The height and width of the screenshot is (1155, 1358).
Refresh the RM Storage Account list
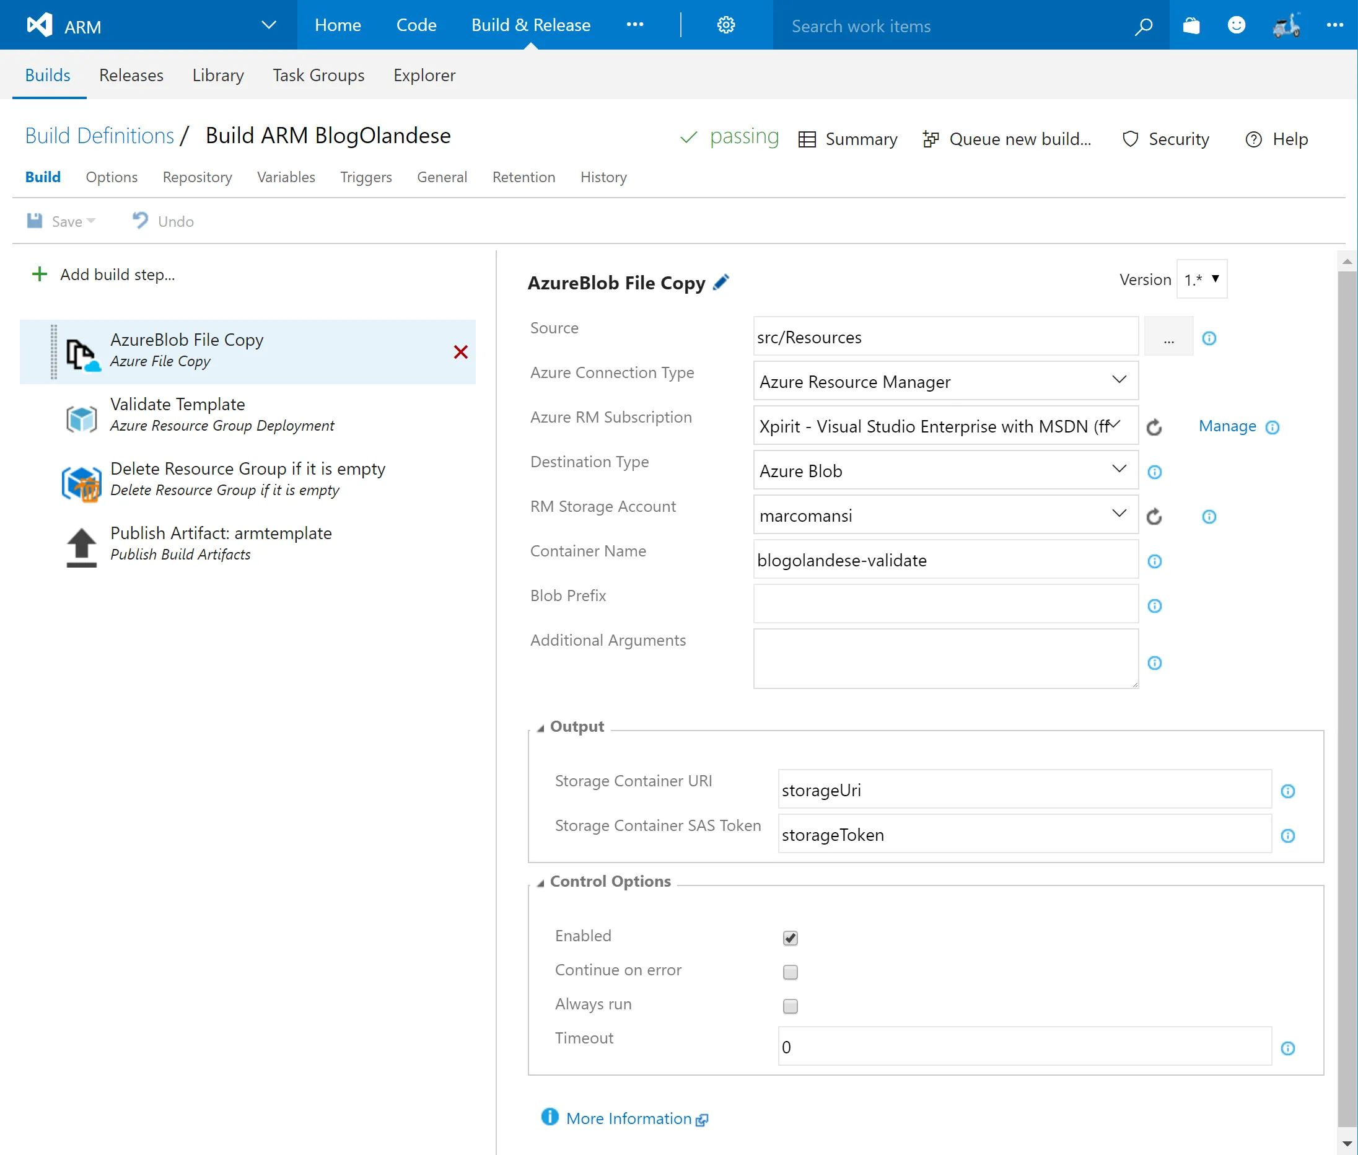(x=1154, y=517)
